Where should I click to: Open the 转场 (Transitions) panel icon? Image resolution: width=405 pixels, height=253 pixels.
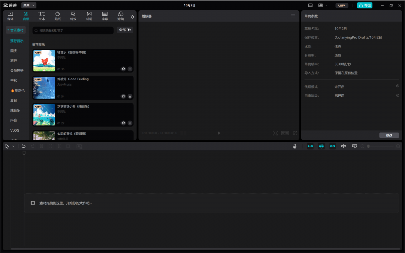89,16
